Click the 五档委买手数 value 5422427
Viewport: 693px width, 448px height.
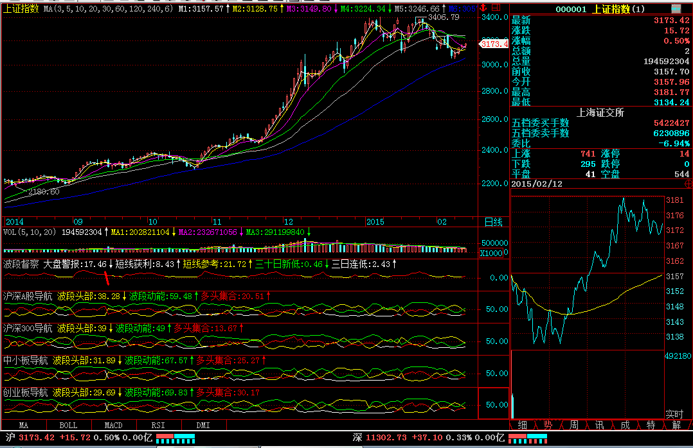tap(671, 123)
